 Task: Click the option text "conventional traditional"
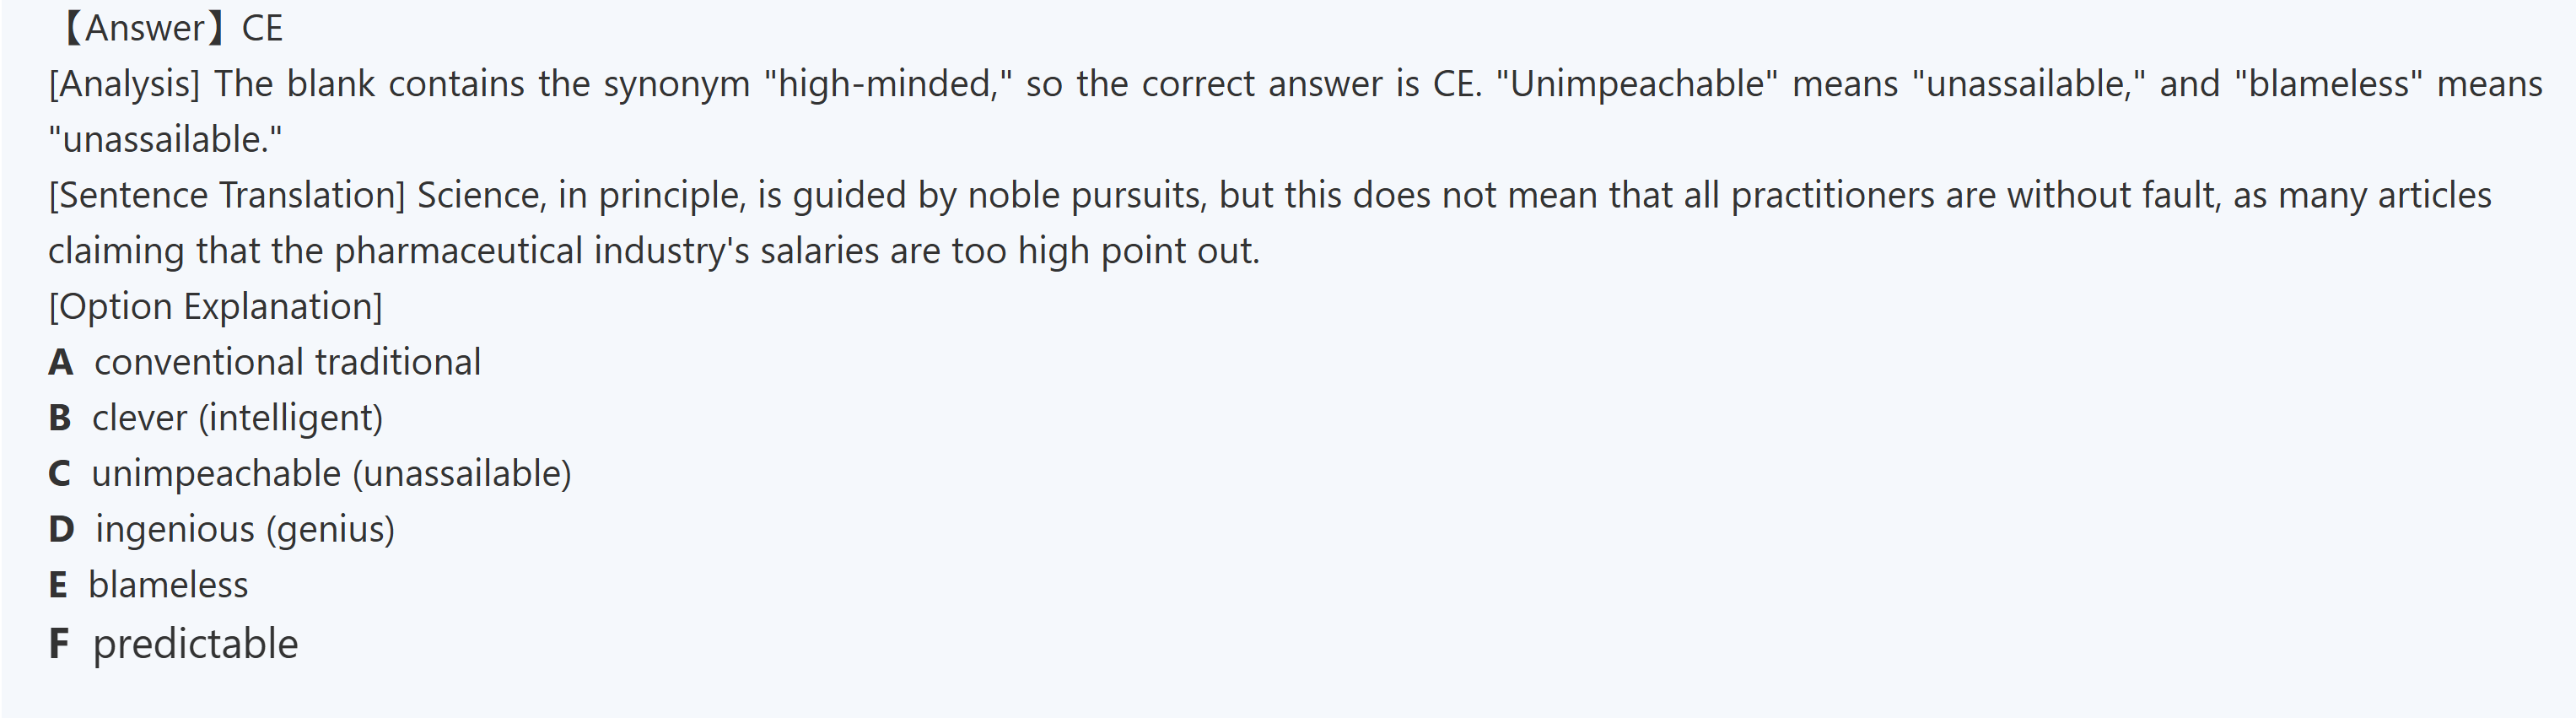[287, 362]
